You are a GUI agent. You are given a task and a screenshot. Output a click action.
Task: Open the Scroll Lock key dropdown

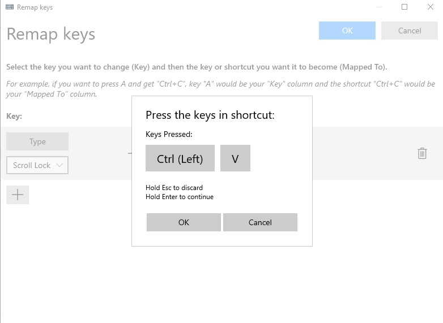(37, 165)
